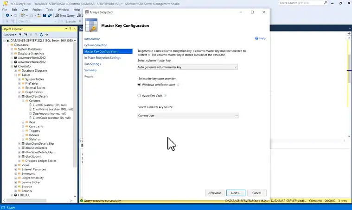Select the Windows certificate store radio button
352x210 pixels.
coord(139,85)
